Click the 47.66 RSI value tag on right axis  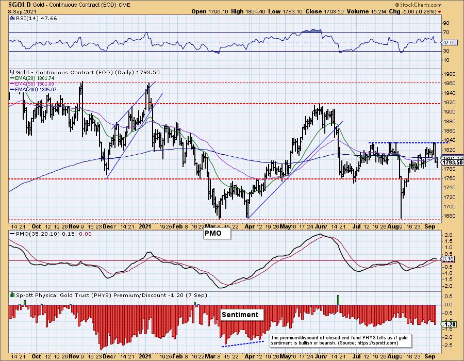pos(450,43)
